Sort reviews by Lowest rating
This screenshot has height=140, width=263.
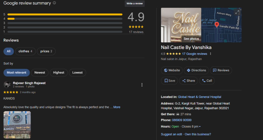(x=77, y=73)
